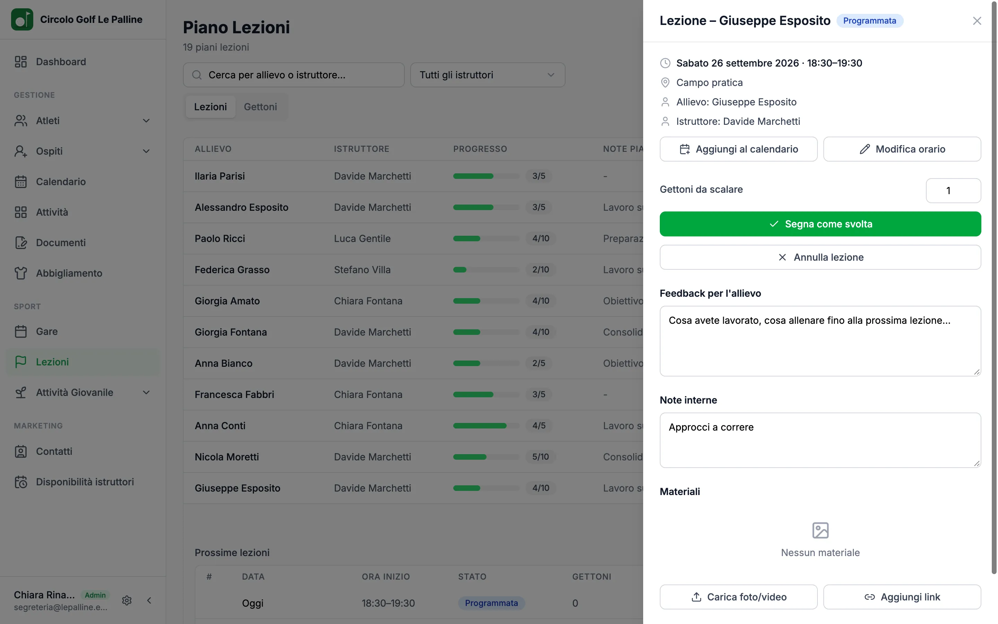Collapse the sidebar with the arrow icon
Image resolution: width=998 pixels, height=624 pixels.
click(x=149, y=600)
